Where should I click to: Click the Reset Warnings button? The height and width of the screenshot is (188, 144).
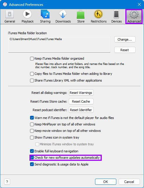81,93
